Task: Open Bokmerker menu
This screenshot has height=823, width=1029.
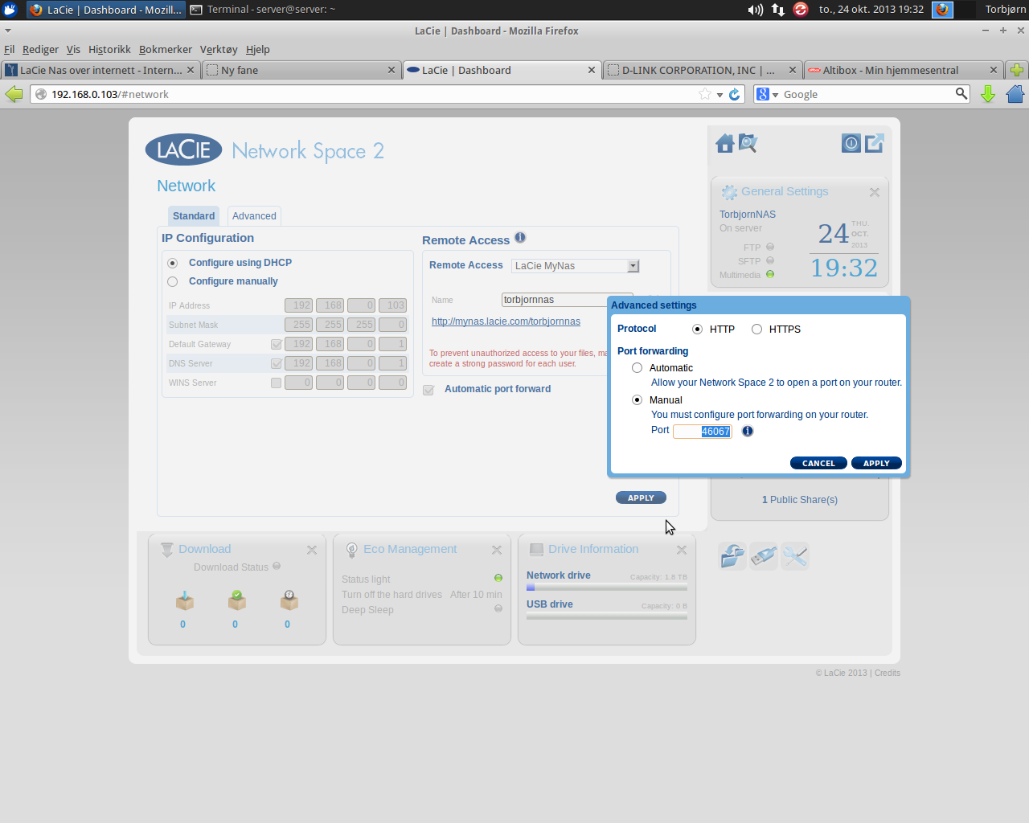Action: (166, 49)
